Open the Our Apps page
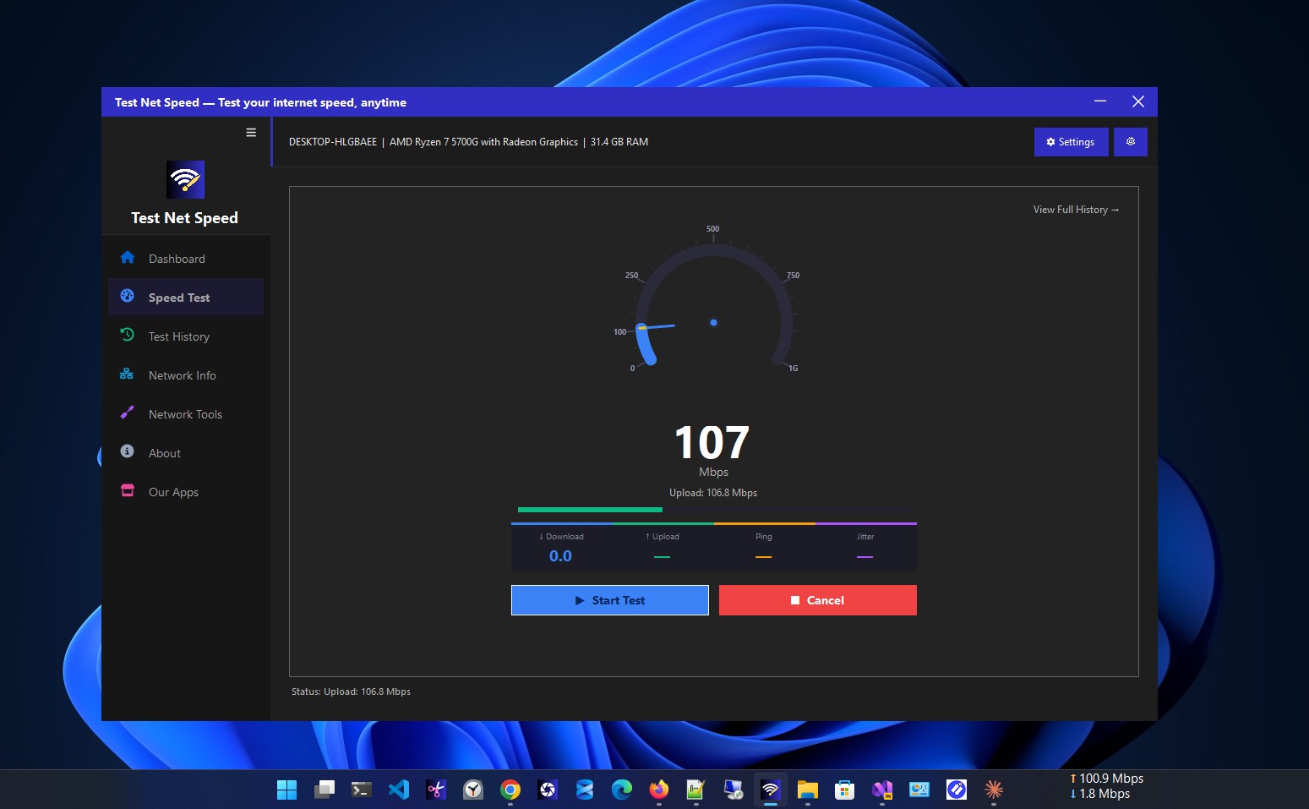 click(x=186, y=492)
